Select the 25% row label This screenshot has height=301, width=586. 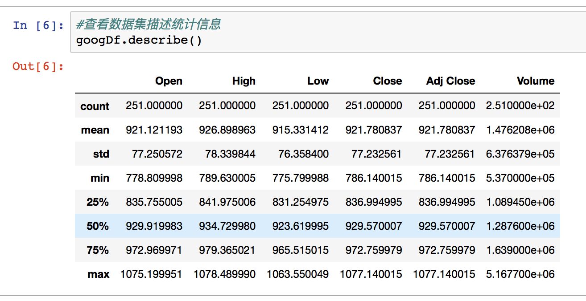pos(98,202)
